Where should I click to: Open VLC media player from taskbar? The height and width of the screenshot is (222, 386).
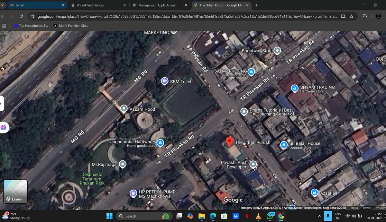click(x=258, y=216)
